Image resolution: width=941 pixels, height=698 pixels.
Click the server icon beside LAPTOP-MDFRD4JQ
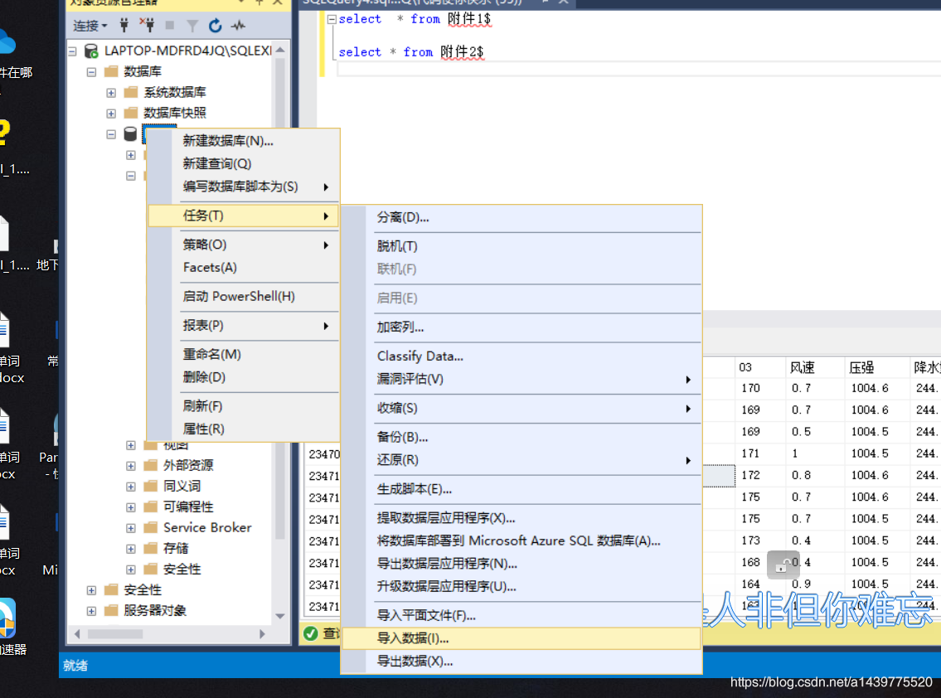91,51
